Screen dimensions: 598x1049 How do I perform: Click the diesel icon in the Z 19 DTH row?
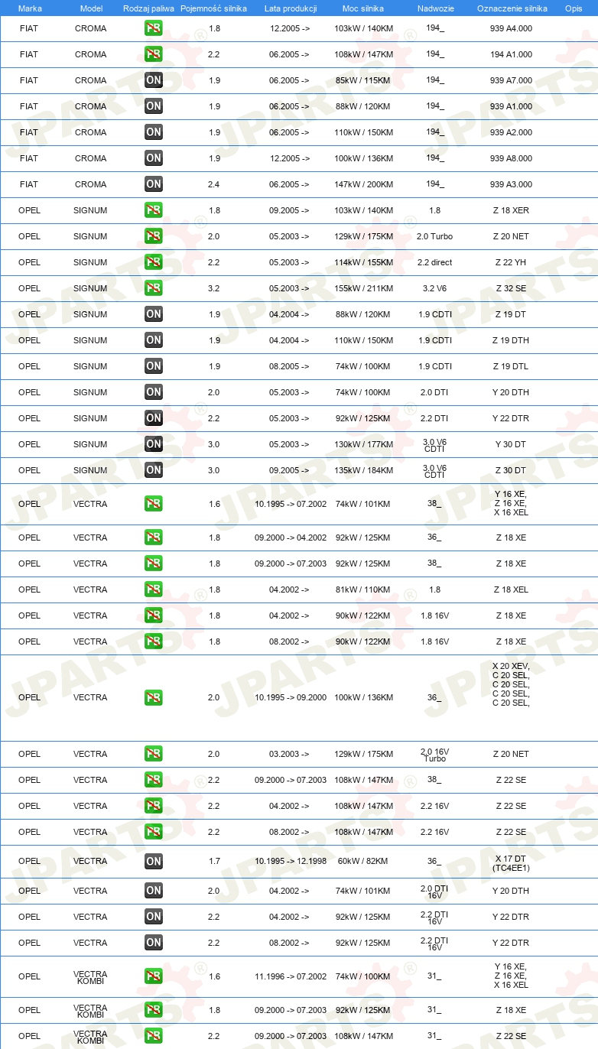(154, 340)
